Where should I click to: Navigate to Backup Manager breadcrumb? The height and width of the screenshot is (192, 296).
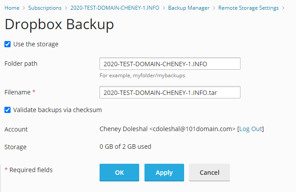coord(189,8)
